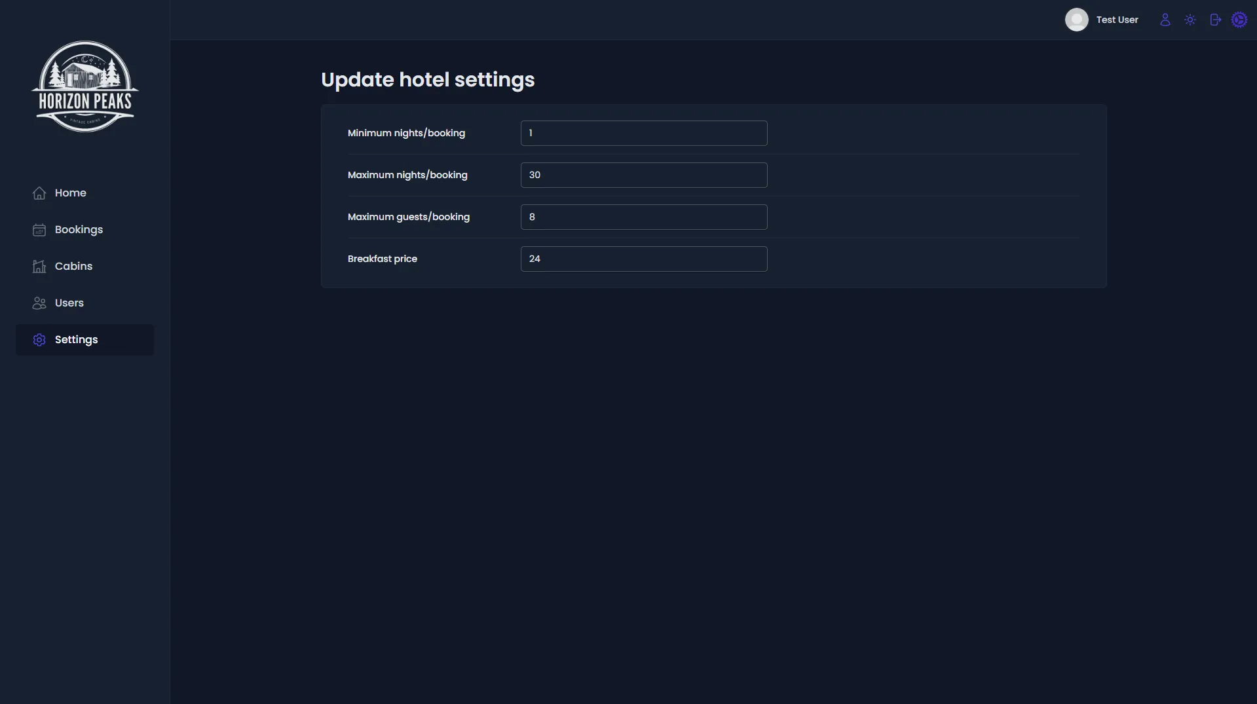The image size is (1257, 704).
Task: Navigate to the Cabins section
Action: (x=85, y=267)
